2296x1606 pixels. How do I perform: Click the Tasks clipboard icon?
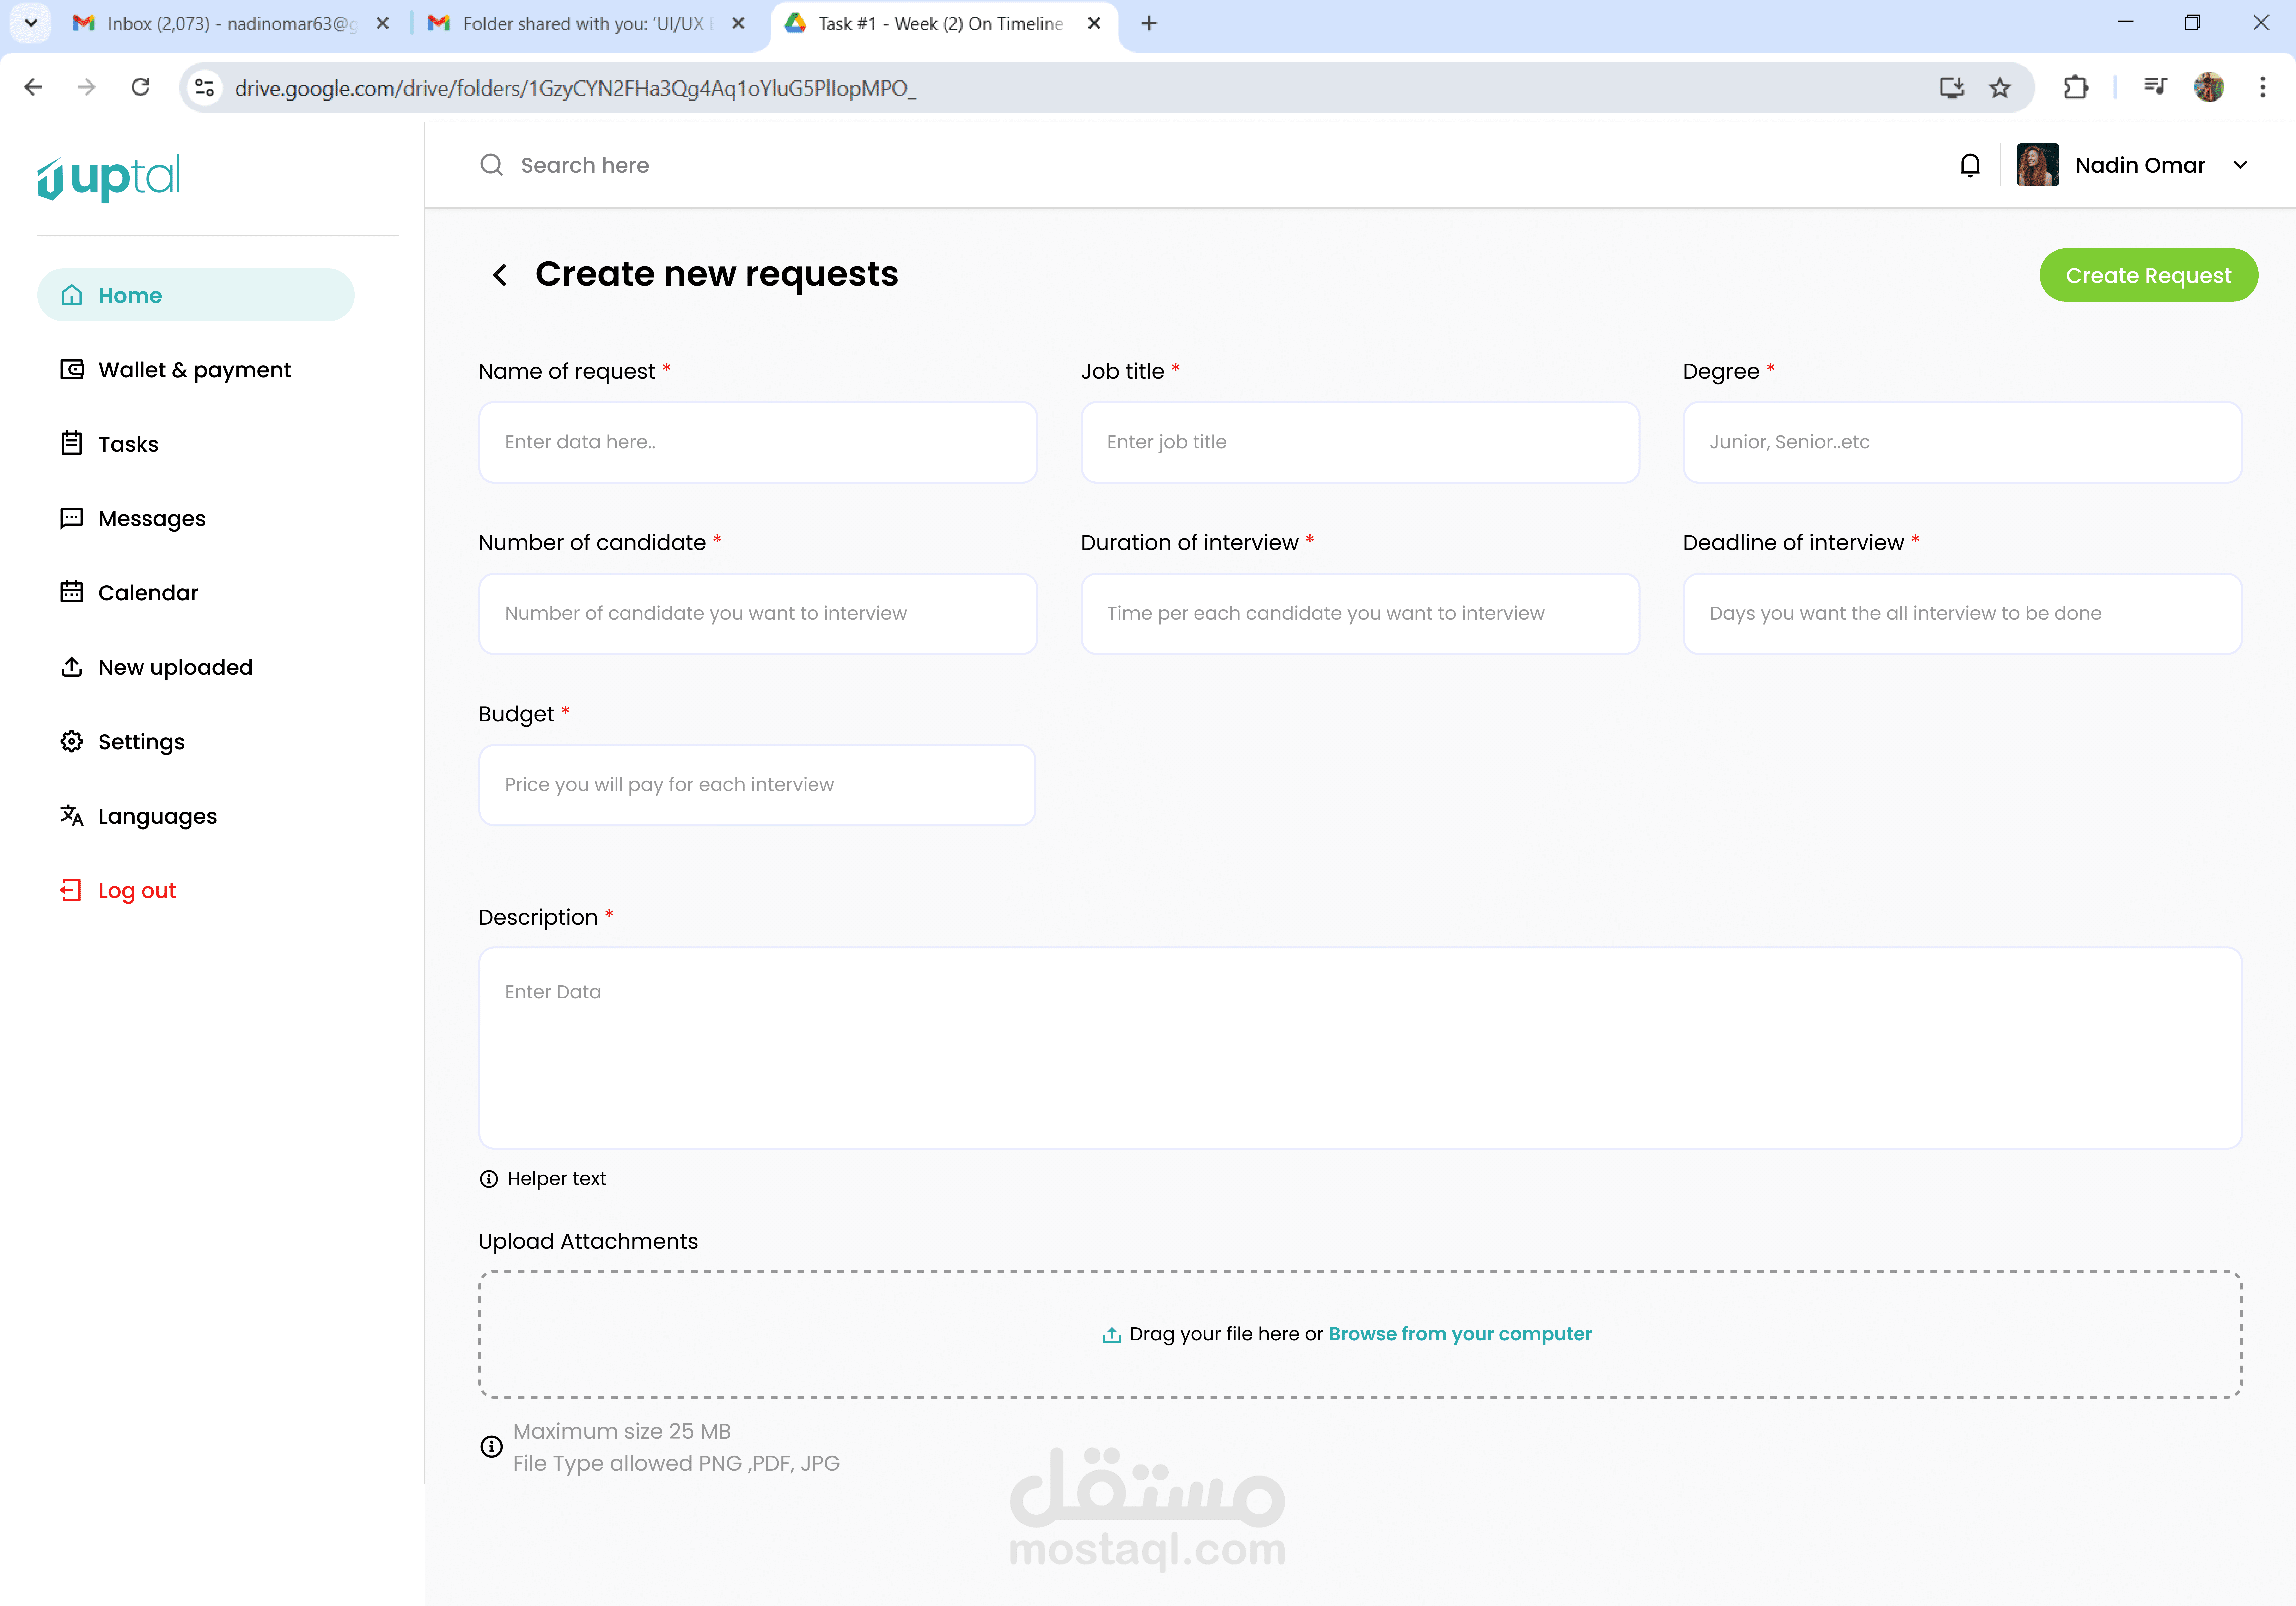click(72, 443)
